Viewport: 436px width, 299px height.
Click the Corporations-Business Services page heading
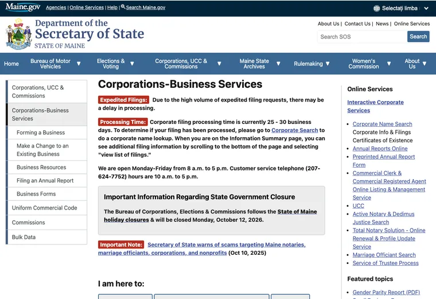point(180,84)
